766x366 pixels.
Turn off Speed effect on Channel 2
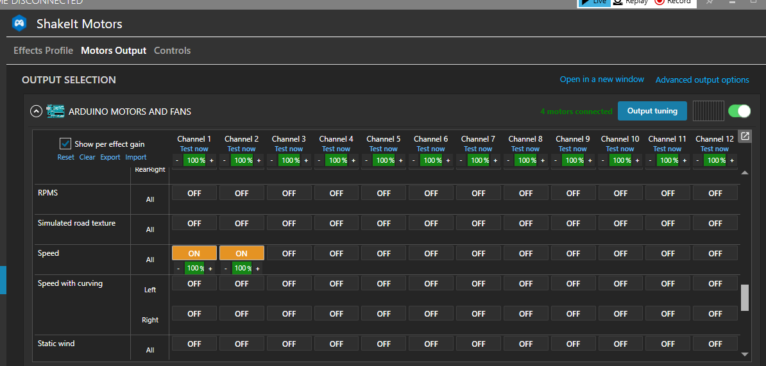[x=242, y=253]
